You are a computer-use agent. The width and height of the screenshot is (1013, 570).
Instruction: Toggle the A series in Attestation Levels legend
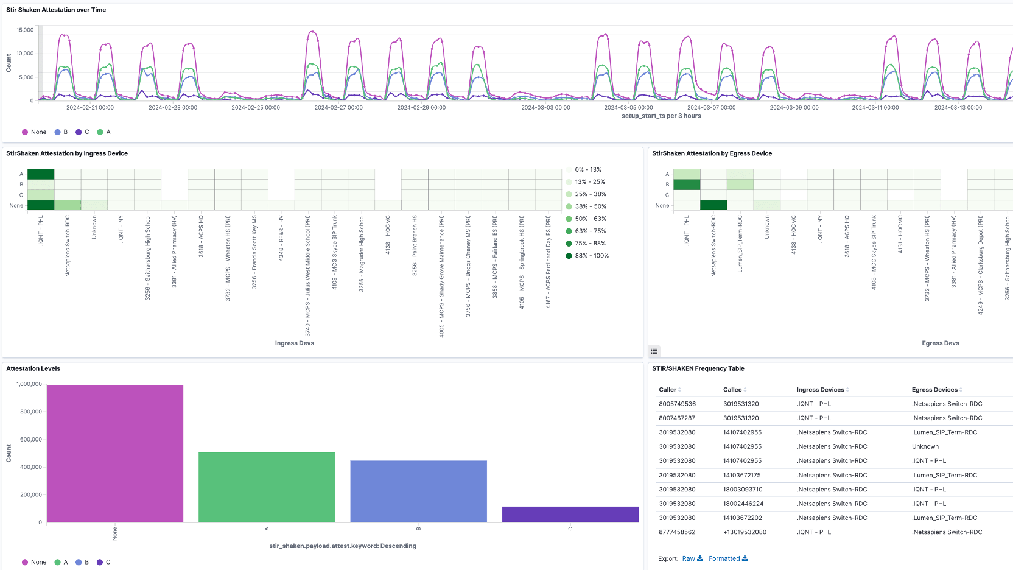coord(61,561)
